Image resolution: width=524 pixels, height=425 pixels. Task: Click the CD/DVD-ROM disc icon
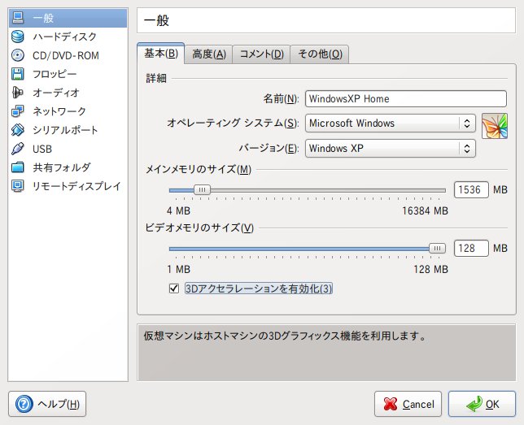click(18, 55)
